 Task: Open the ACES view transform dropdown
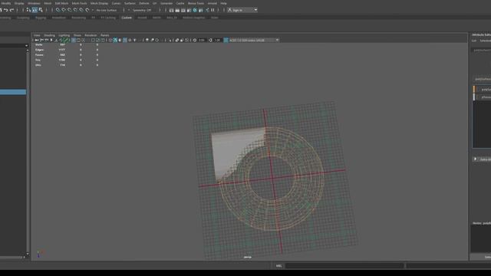(x=254, y=40)
